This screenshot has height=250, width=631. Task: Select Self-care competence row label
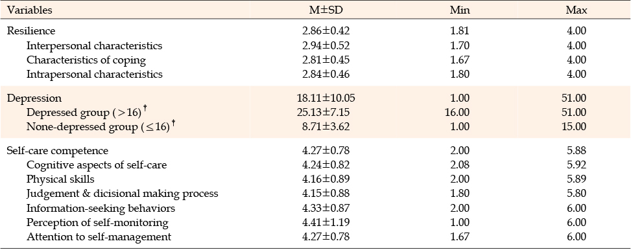pyautogui.click(x=58, y=151)
